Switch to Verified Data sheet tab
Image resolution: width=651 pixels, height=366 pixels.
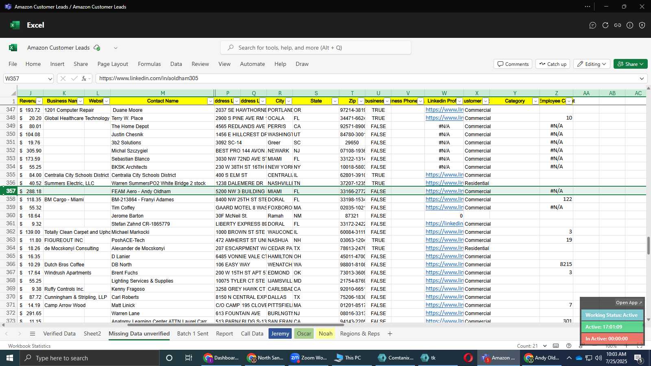click(x=59, y=334)
